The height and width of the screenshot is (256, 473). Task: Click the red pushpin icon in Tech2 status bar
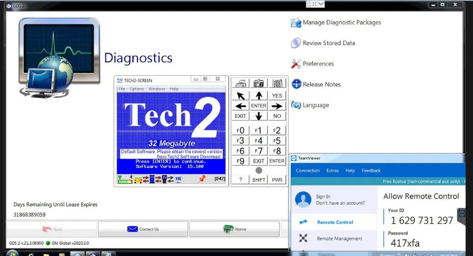coord(202,179)
